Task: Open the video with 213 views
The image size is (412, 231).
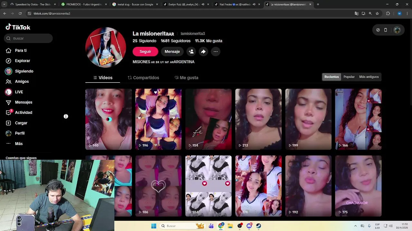Action: coord(258,119)
